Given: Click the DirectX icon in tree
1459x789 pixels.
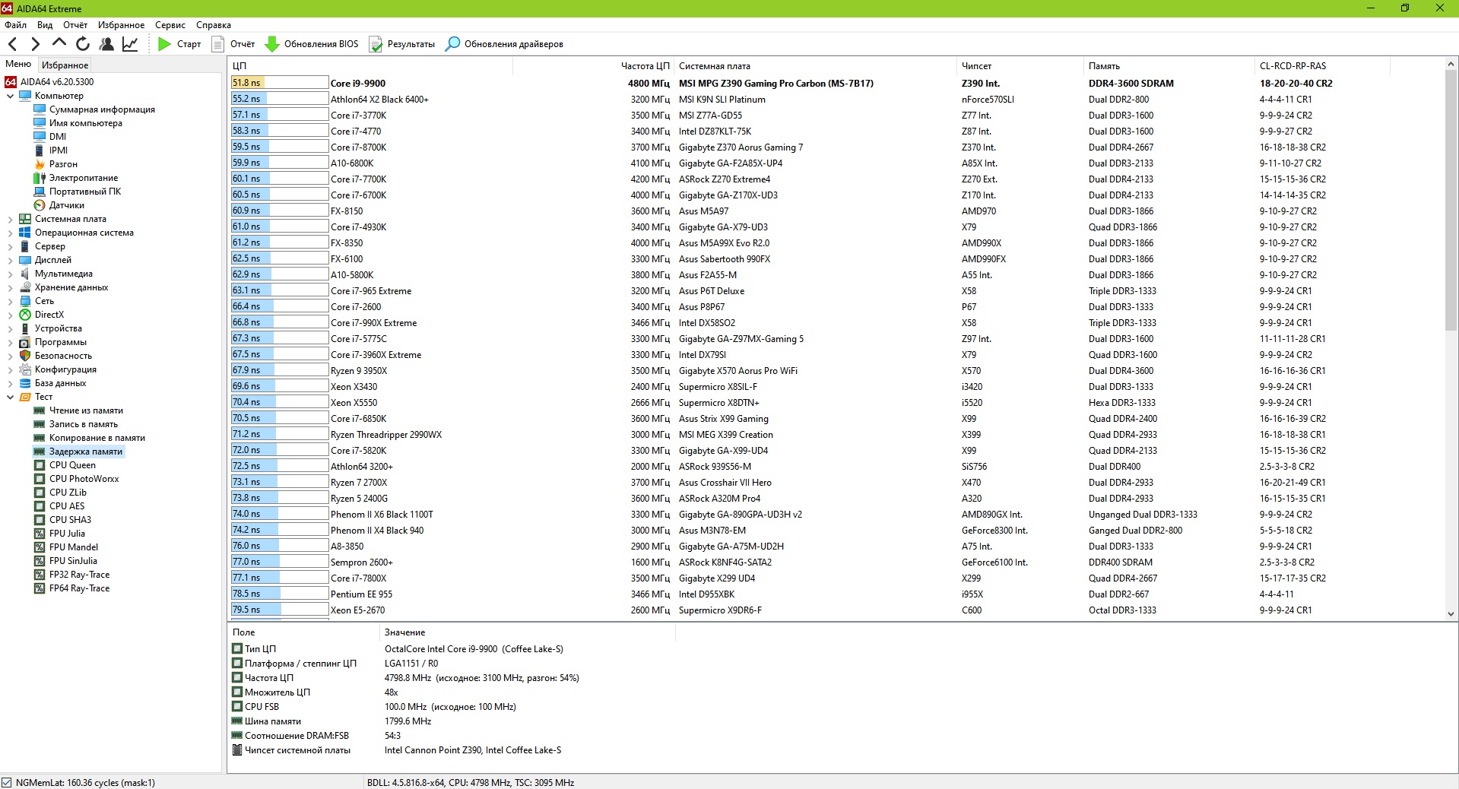Looking at the screenshot, I should click(25, 315).
